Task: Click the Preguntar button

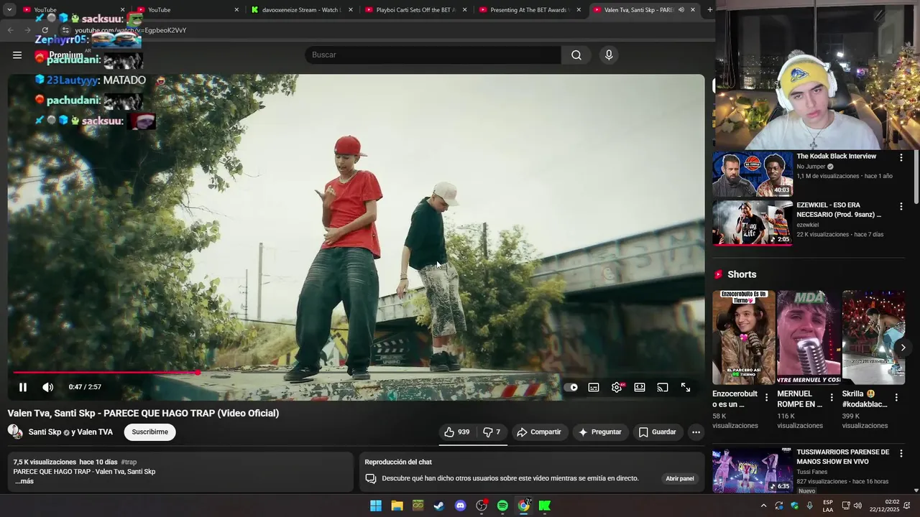Action: pos(600,432)
